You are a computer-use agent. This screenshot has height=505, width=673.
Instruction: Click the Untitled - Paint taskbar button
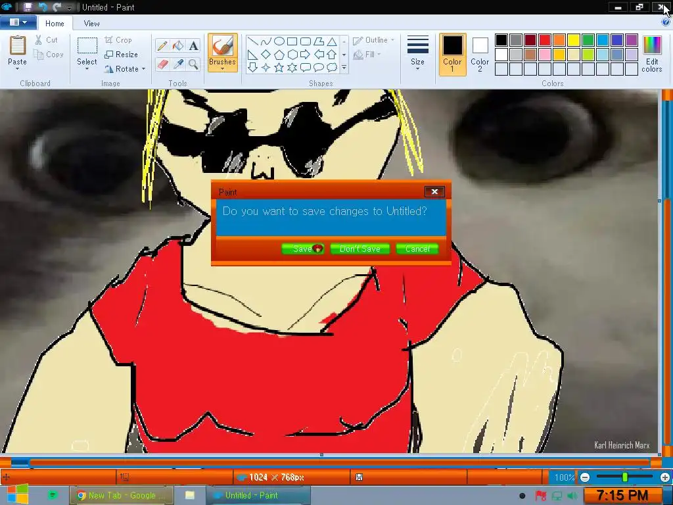[258, 495]
